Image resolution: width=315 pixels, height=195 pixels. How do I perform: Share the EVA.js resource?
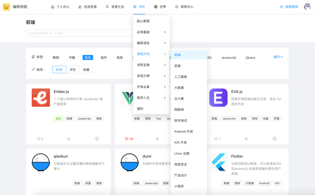pyautogui.click(x=246, y=139)
